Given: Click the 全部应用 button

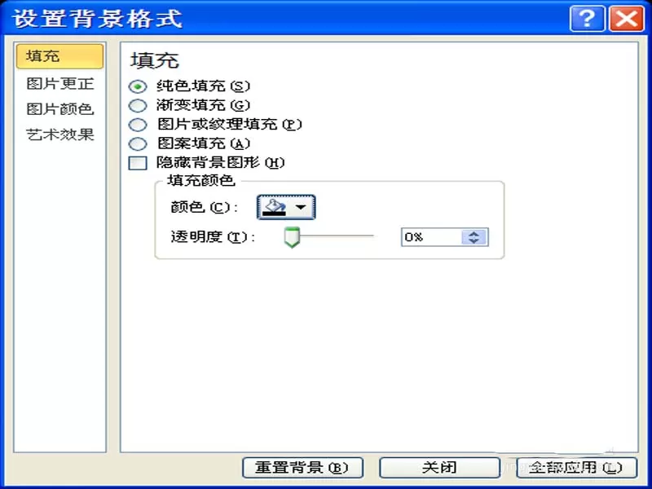Looking at the screenshot, I should click(576, 468).
